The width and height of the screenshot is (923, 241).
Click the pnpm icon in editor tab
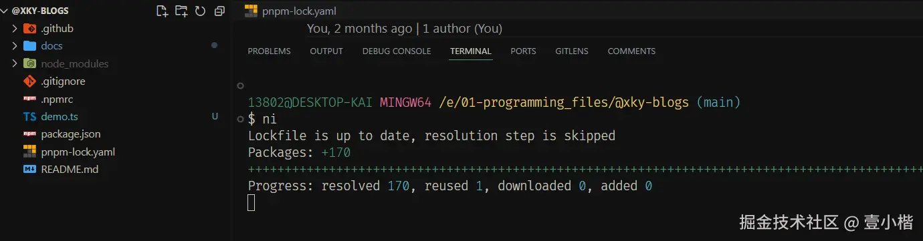point(251,11)
